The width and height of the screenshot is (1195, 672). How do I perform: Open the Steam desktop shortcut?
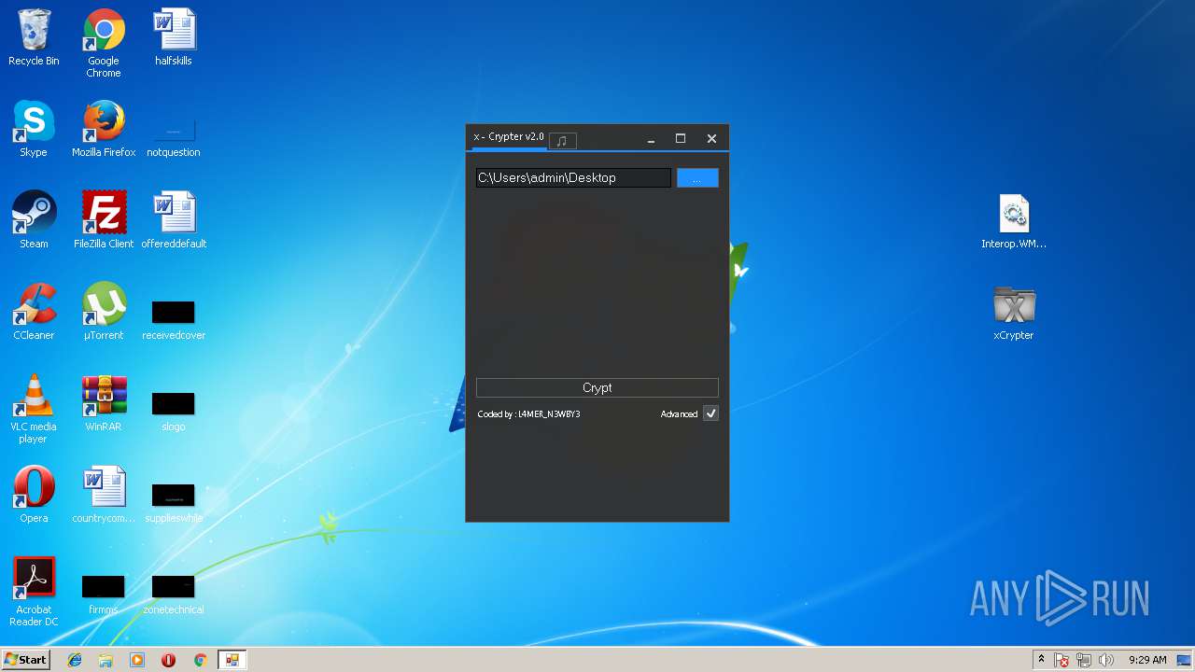pyautogui.click(x=34, y=221)
